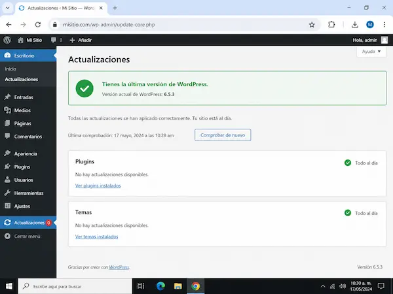This screenshot has height=294, width=393.
Task: Open Herramientas in the sidebar
Action: point(28,193)
